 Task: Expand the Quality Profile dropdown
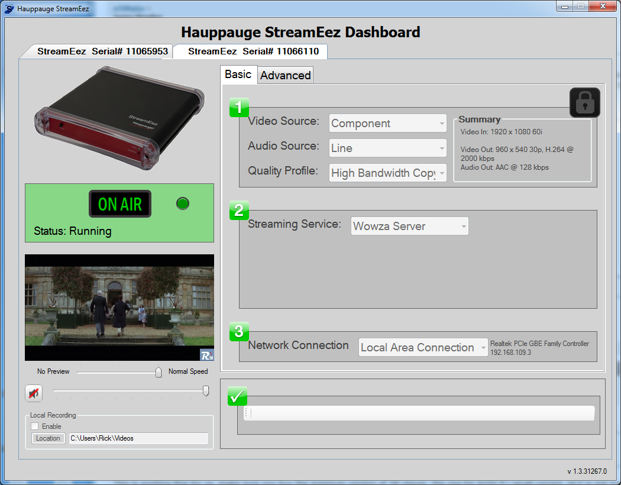pos(388,173)
